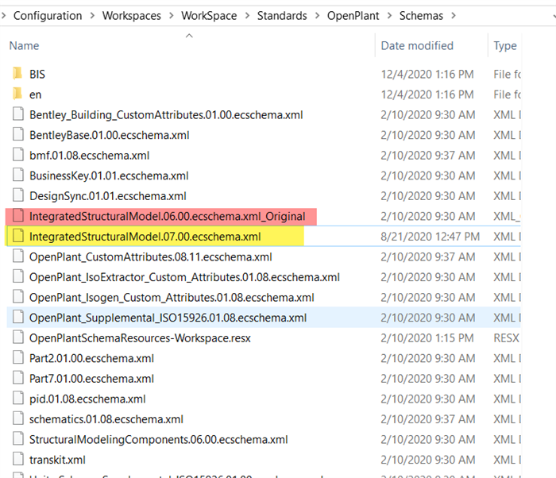Navigate to Workspaces breadcrumb
Image resolution: width=556 pixels, height=478 pixels.
click(132, 16)
